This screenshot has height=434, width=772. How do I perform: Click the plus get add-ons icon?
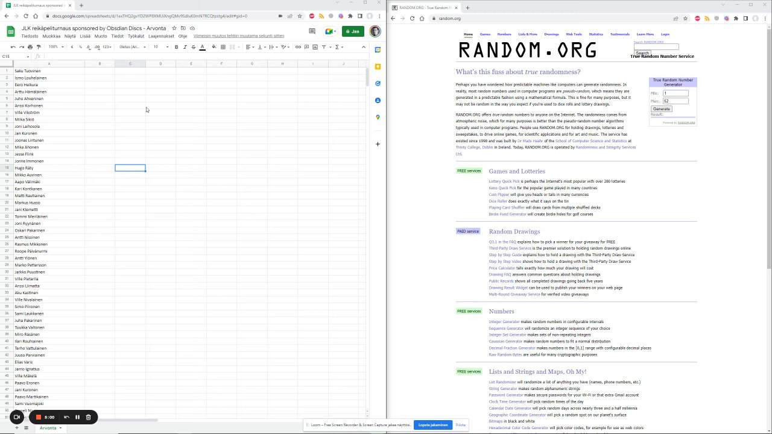tap(378, 144)
